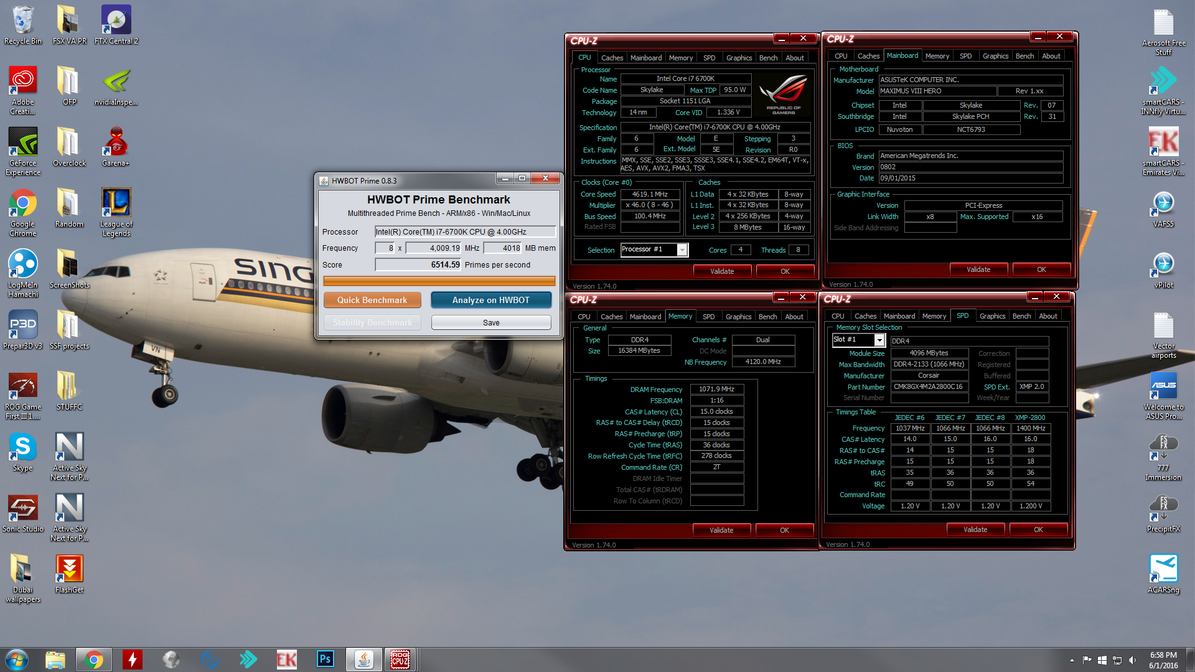Launch League of Legends icon
Image resolution: width=1195 pixels, height=672 pixels.
click(x=116, y=212)
